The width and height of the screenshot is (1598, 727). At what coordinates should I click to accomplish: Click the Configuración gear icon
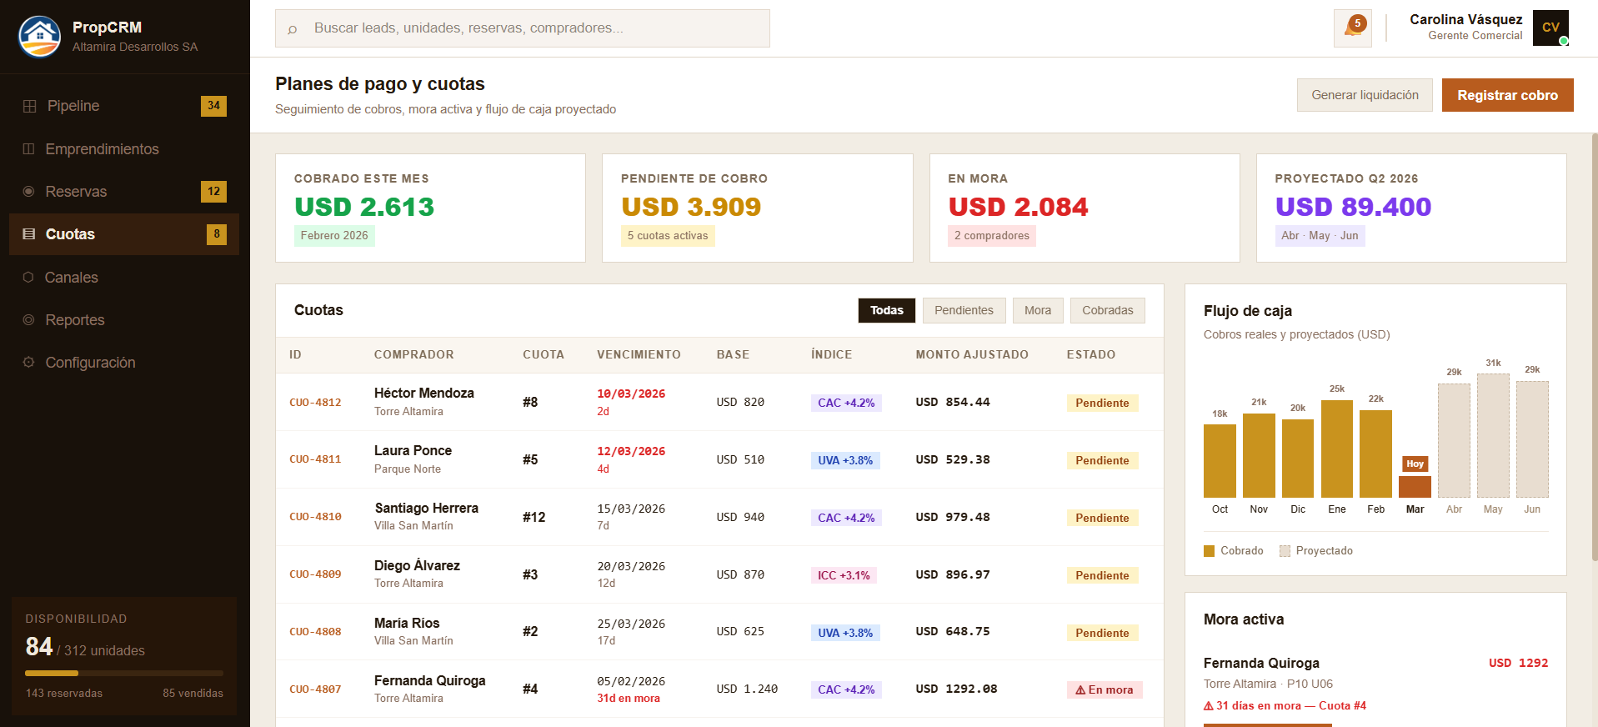(28, 362)
